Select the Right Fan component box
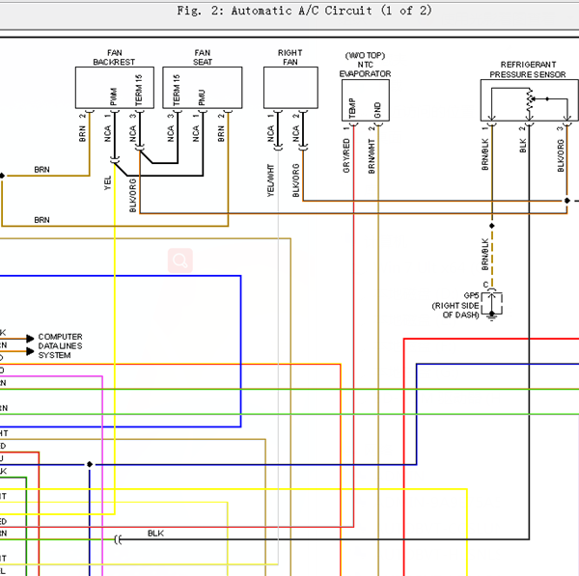Screen dimensions: 579x576 pyautogui.click(x=290, y=88)
